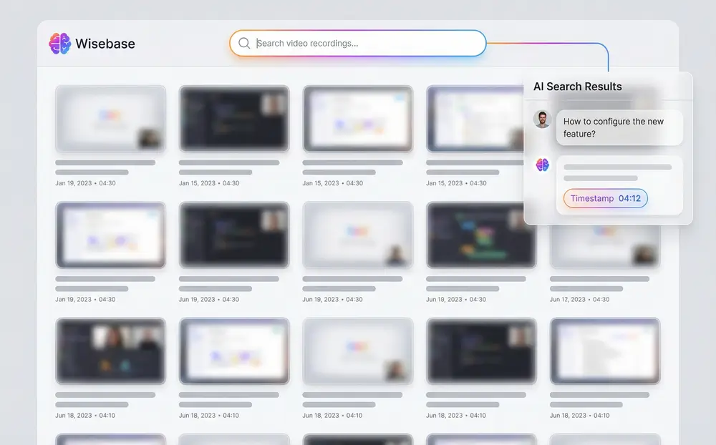This screenshot has height=445, width=716.
Task: Click the "Jun 12, 2023 • 04:30" date label
Action: tap(579, 299)
